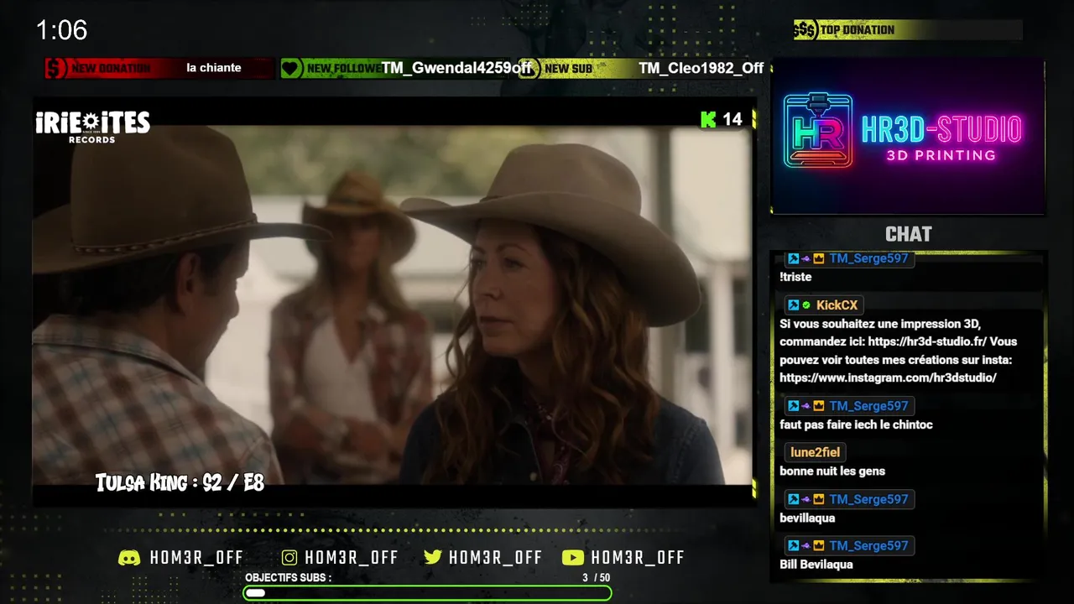Click TM_Serge597 username above "Bill Bevilaqua"
This screenshot has height=604, width=1074.
[x=868, y=546]
